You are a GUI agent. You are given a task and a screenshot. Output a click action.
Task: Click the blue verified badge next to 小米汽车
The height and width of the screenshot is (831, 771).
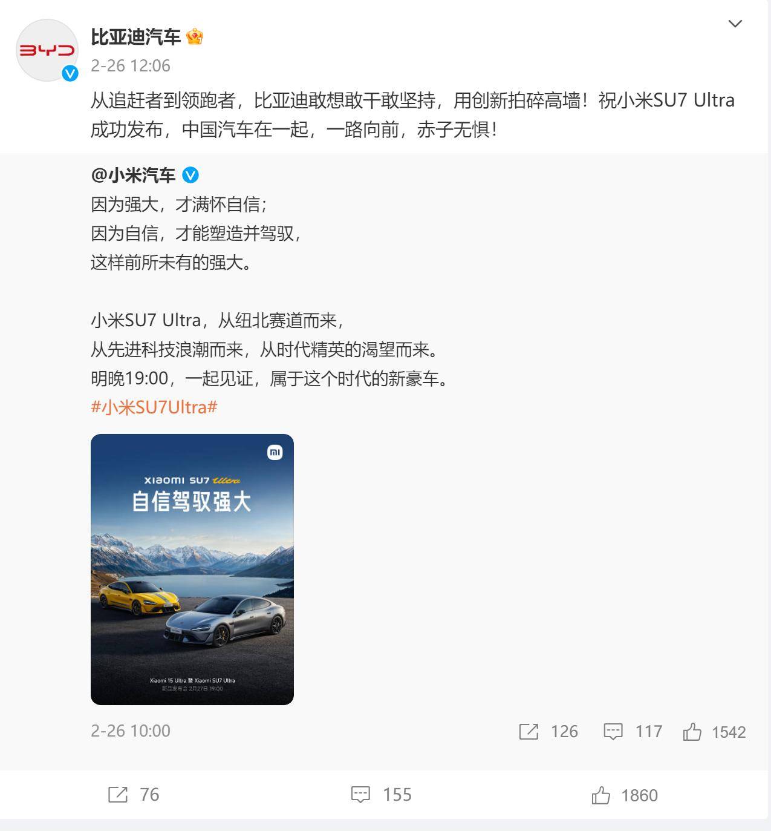(190, 176)
